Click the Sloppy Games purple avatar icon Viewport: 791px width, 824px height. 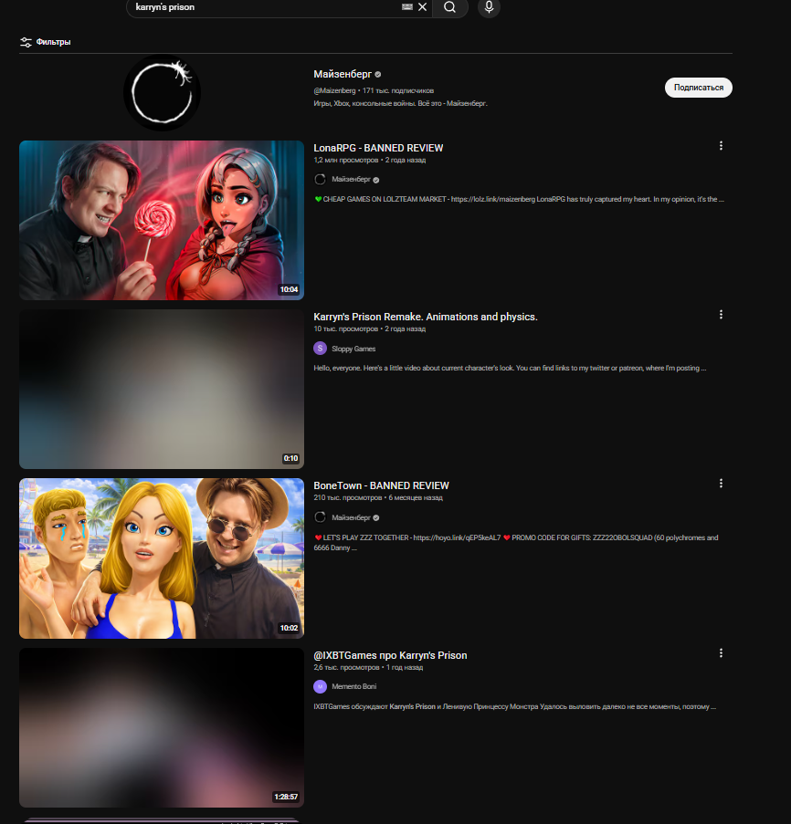[x=320, y=349]
